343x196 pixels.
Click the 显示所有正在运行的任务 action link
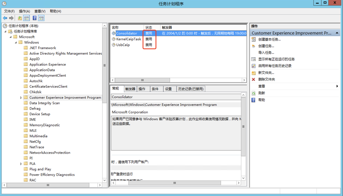coord(276,59)
